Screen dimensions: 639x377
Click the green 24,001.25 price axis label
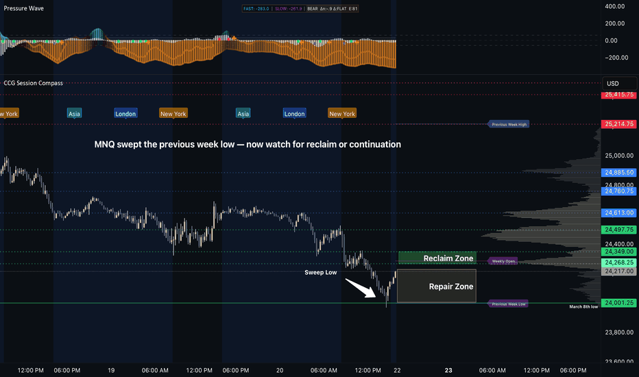click(x=619, y=303)
